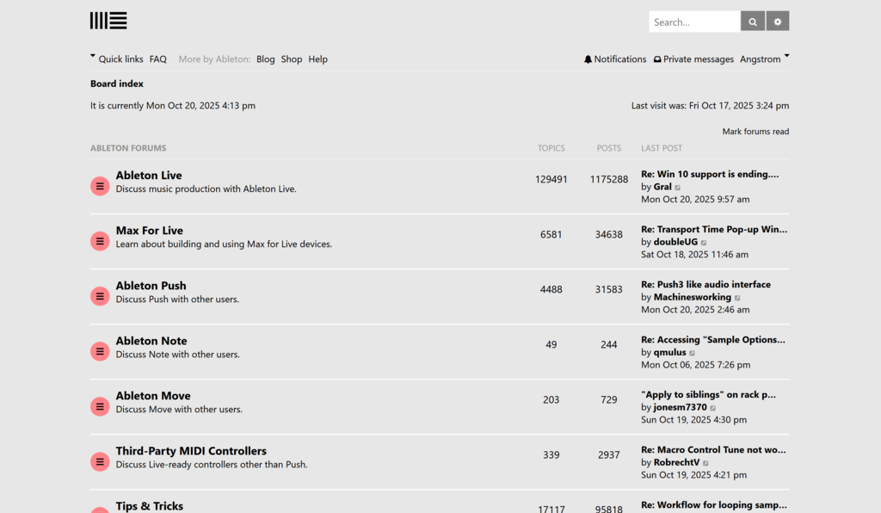Go to the Ableton Blog
Image resolution: width=881 pixels, height=513 pixels.
(x=265, y=59)
